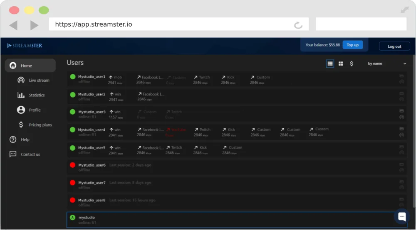
Task: Click preview icon on Mystudio_user6 row
Action: 402,164
